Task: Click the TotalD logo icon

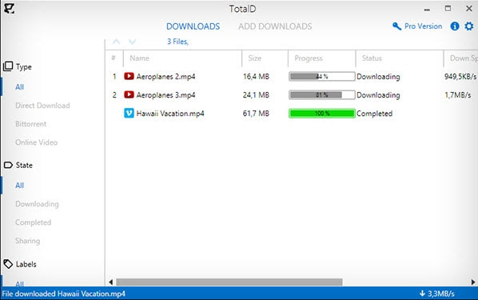Action: click(x=9, y=8)
